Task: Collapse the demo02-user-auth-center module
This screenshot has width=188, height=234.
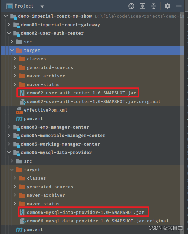Action: [x=9, y=33]
